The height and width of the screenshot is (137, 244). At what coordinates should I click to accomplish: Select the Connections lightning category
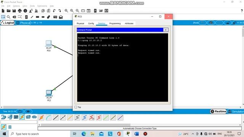click(22, 117)
